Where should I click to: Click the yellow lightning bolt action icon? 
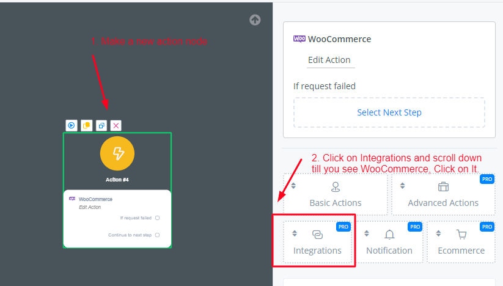point(117,153)
